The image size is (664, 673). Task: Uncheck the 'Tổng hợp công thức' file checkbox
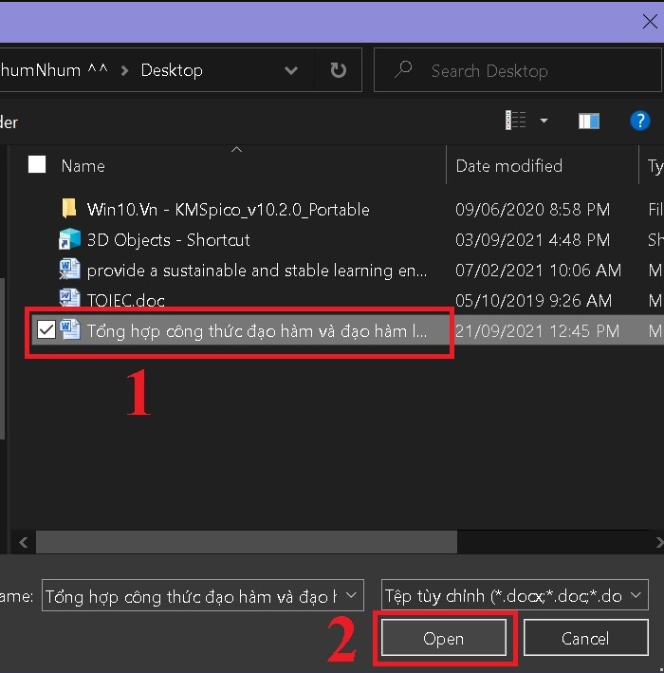[x=46, y=330]
